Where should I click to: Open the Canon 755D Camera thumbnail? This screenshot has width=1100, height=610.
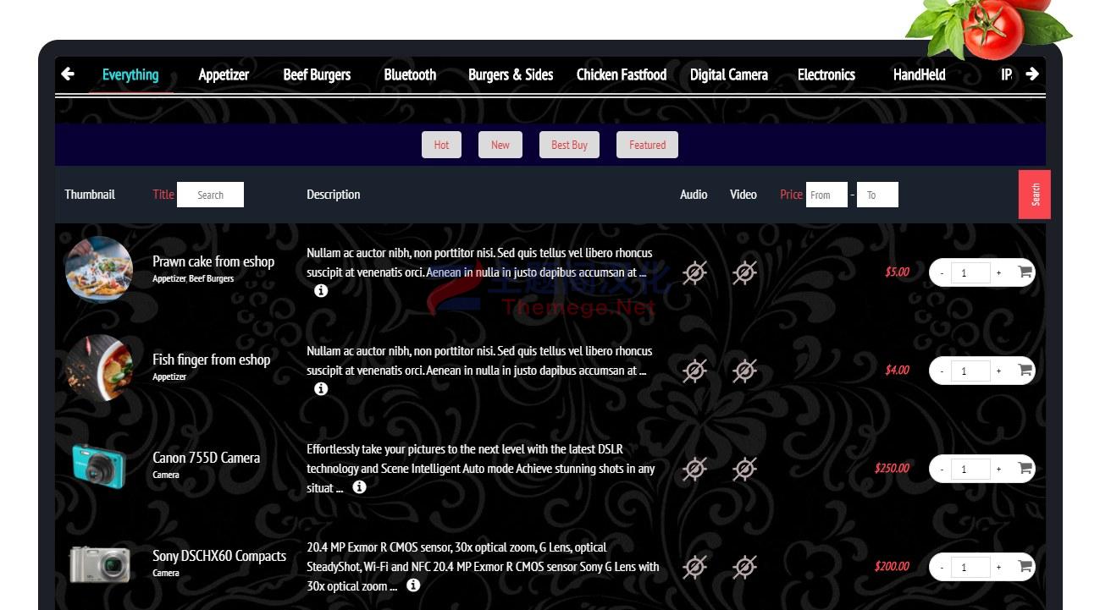point(99,466)
